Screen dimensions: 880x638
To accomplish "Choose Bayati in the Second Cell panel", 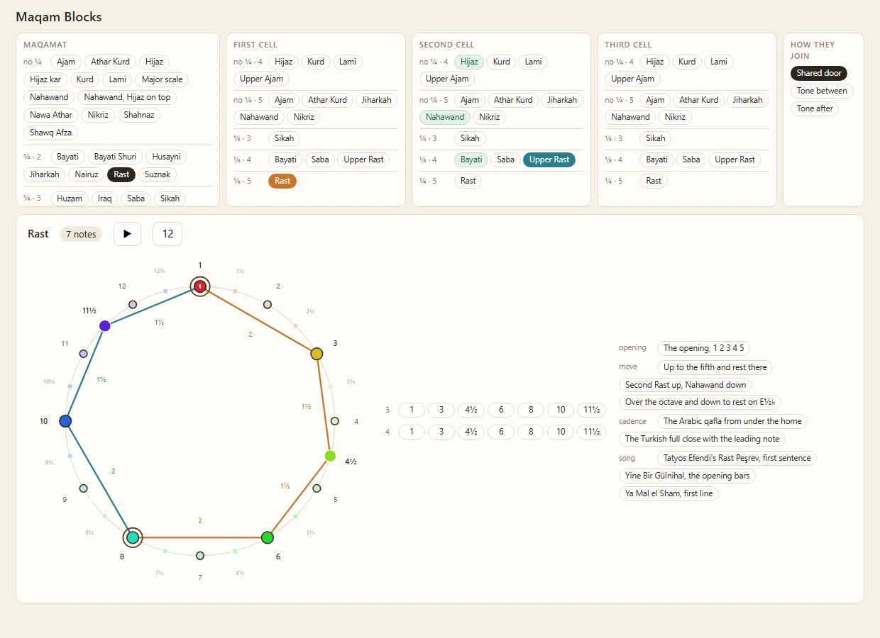I will 471,159.
